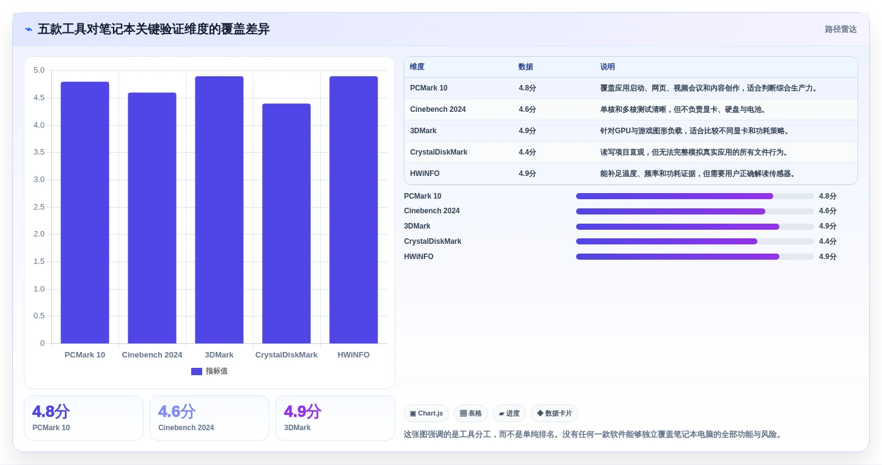Click the 进度 tag chip

click(x=509, y=414)
